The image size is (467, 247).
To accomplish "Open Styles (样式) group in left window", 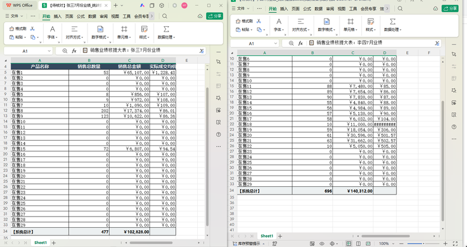I will tap(144, 33).
